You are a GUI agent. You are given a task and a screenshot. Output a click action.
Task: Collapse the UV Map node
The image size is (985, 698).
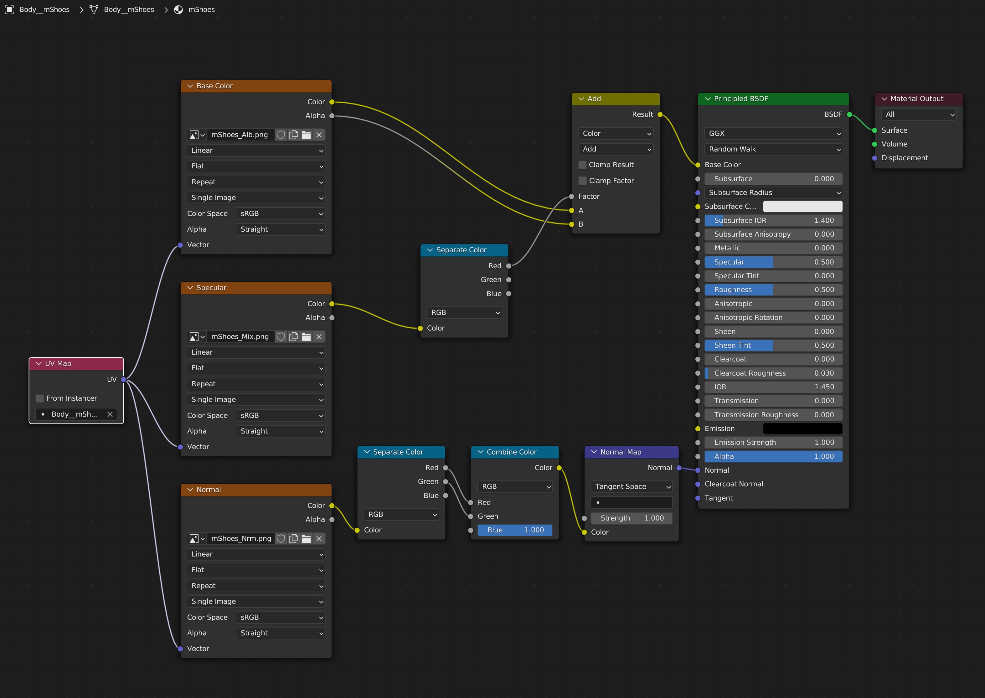[39, 364]
